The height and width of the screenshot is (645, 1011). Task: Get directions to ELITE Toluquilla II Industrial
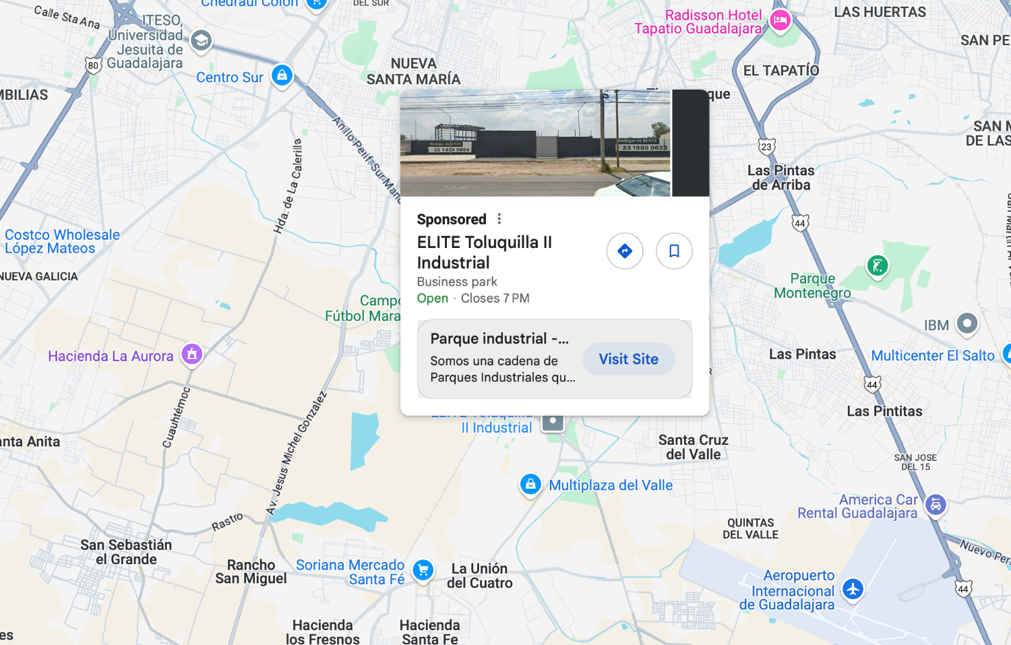click(x=625, y=251)
